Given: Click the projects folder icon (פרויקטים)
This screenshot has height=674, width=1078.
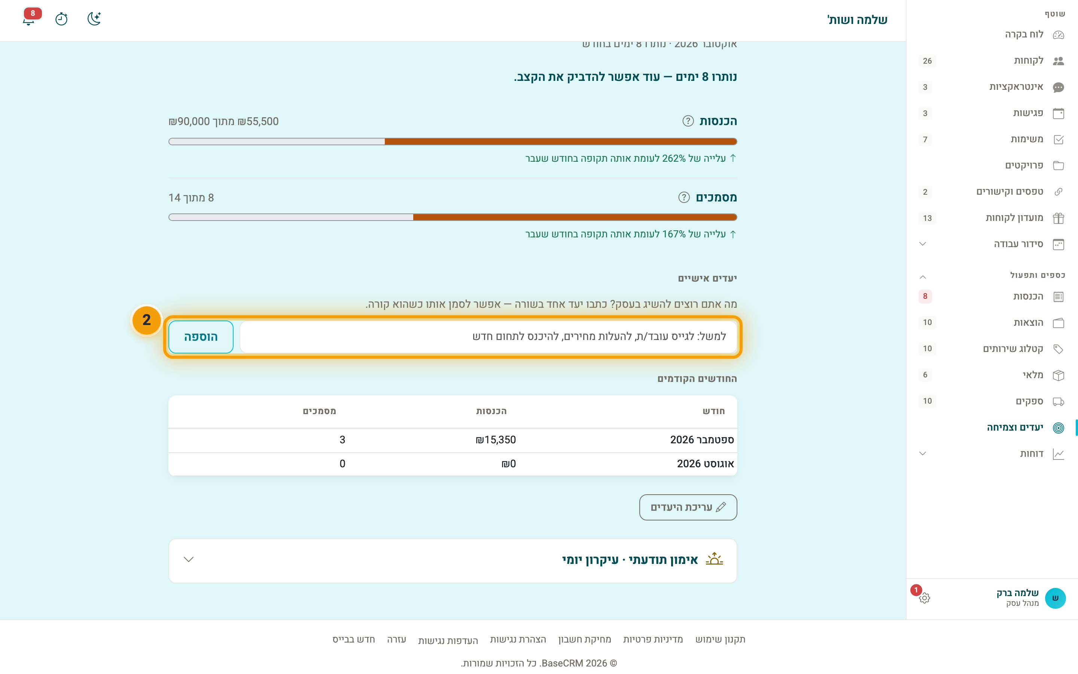Looking at the screenshot, I should click(1059, 166).
